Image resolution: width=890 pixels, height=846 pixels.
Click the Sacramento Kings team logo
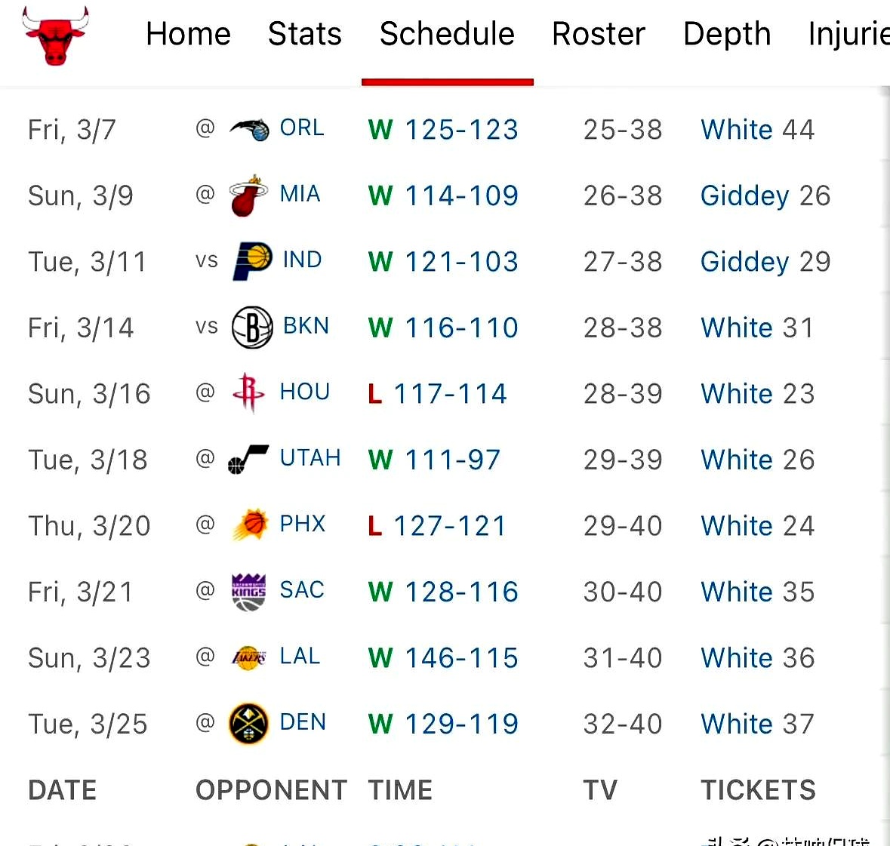coord(248,592)
